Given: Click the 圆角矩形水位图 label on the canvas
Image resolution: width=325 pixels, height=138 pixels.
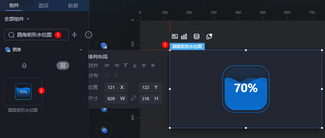Looking at the screenshot, I should click(187, 46).
